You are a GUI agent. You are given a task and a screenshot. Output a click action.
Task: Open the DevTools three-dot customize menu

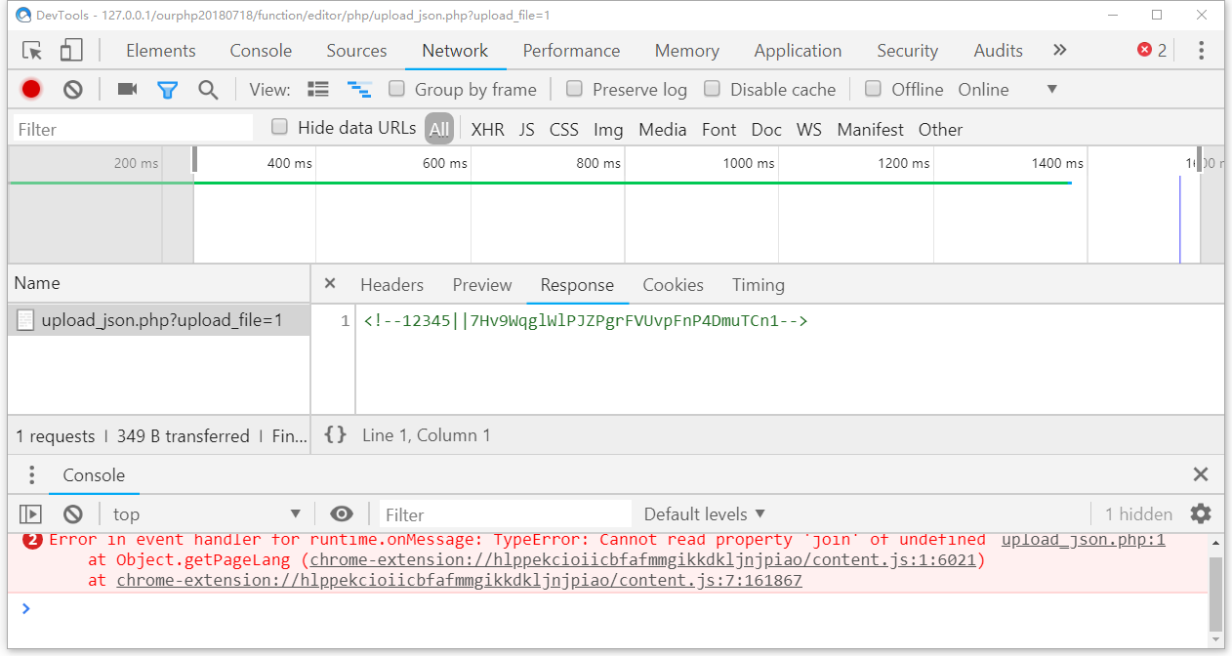tap(1202, 51)
